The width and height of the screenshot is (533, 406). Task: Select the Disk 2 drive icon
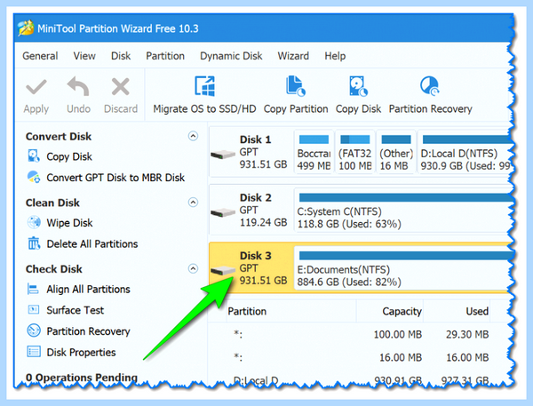pos(223,212)
